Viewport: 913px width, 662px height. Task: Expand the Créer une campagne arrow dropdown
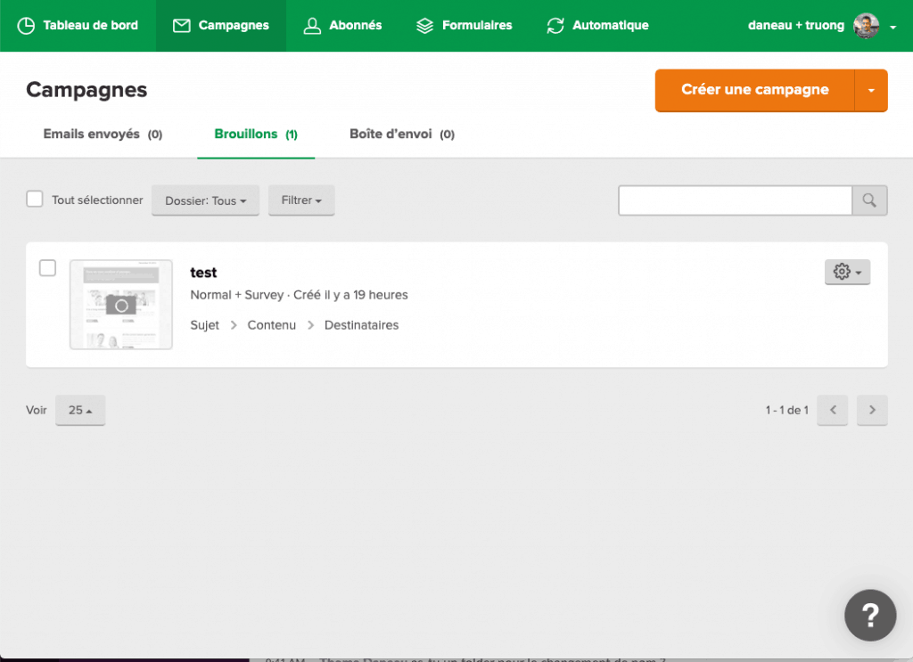pos(871,90)
